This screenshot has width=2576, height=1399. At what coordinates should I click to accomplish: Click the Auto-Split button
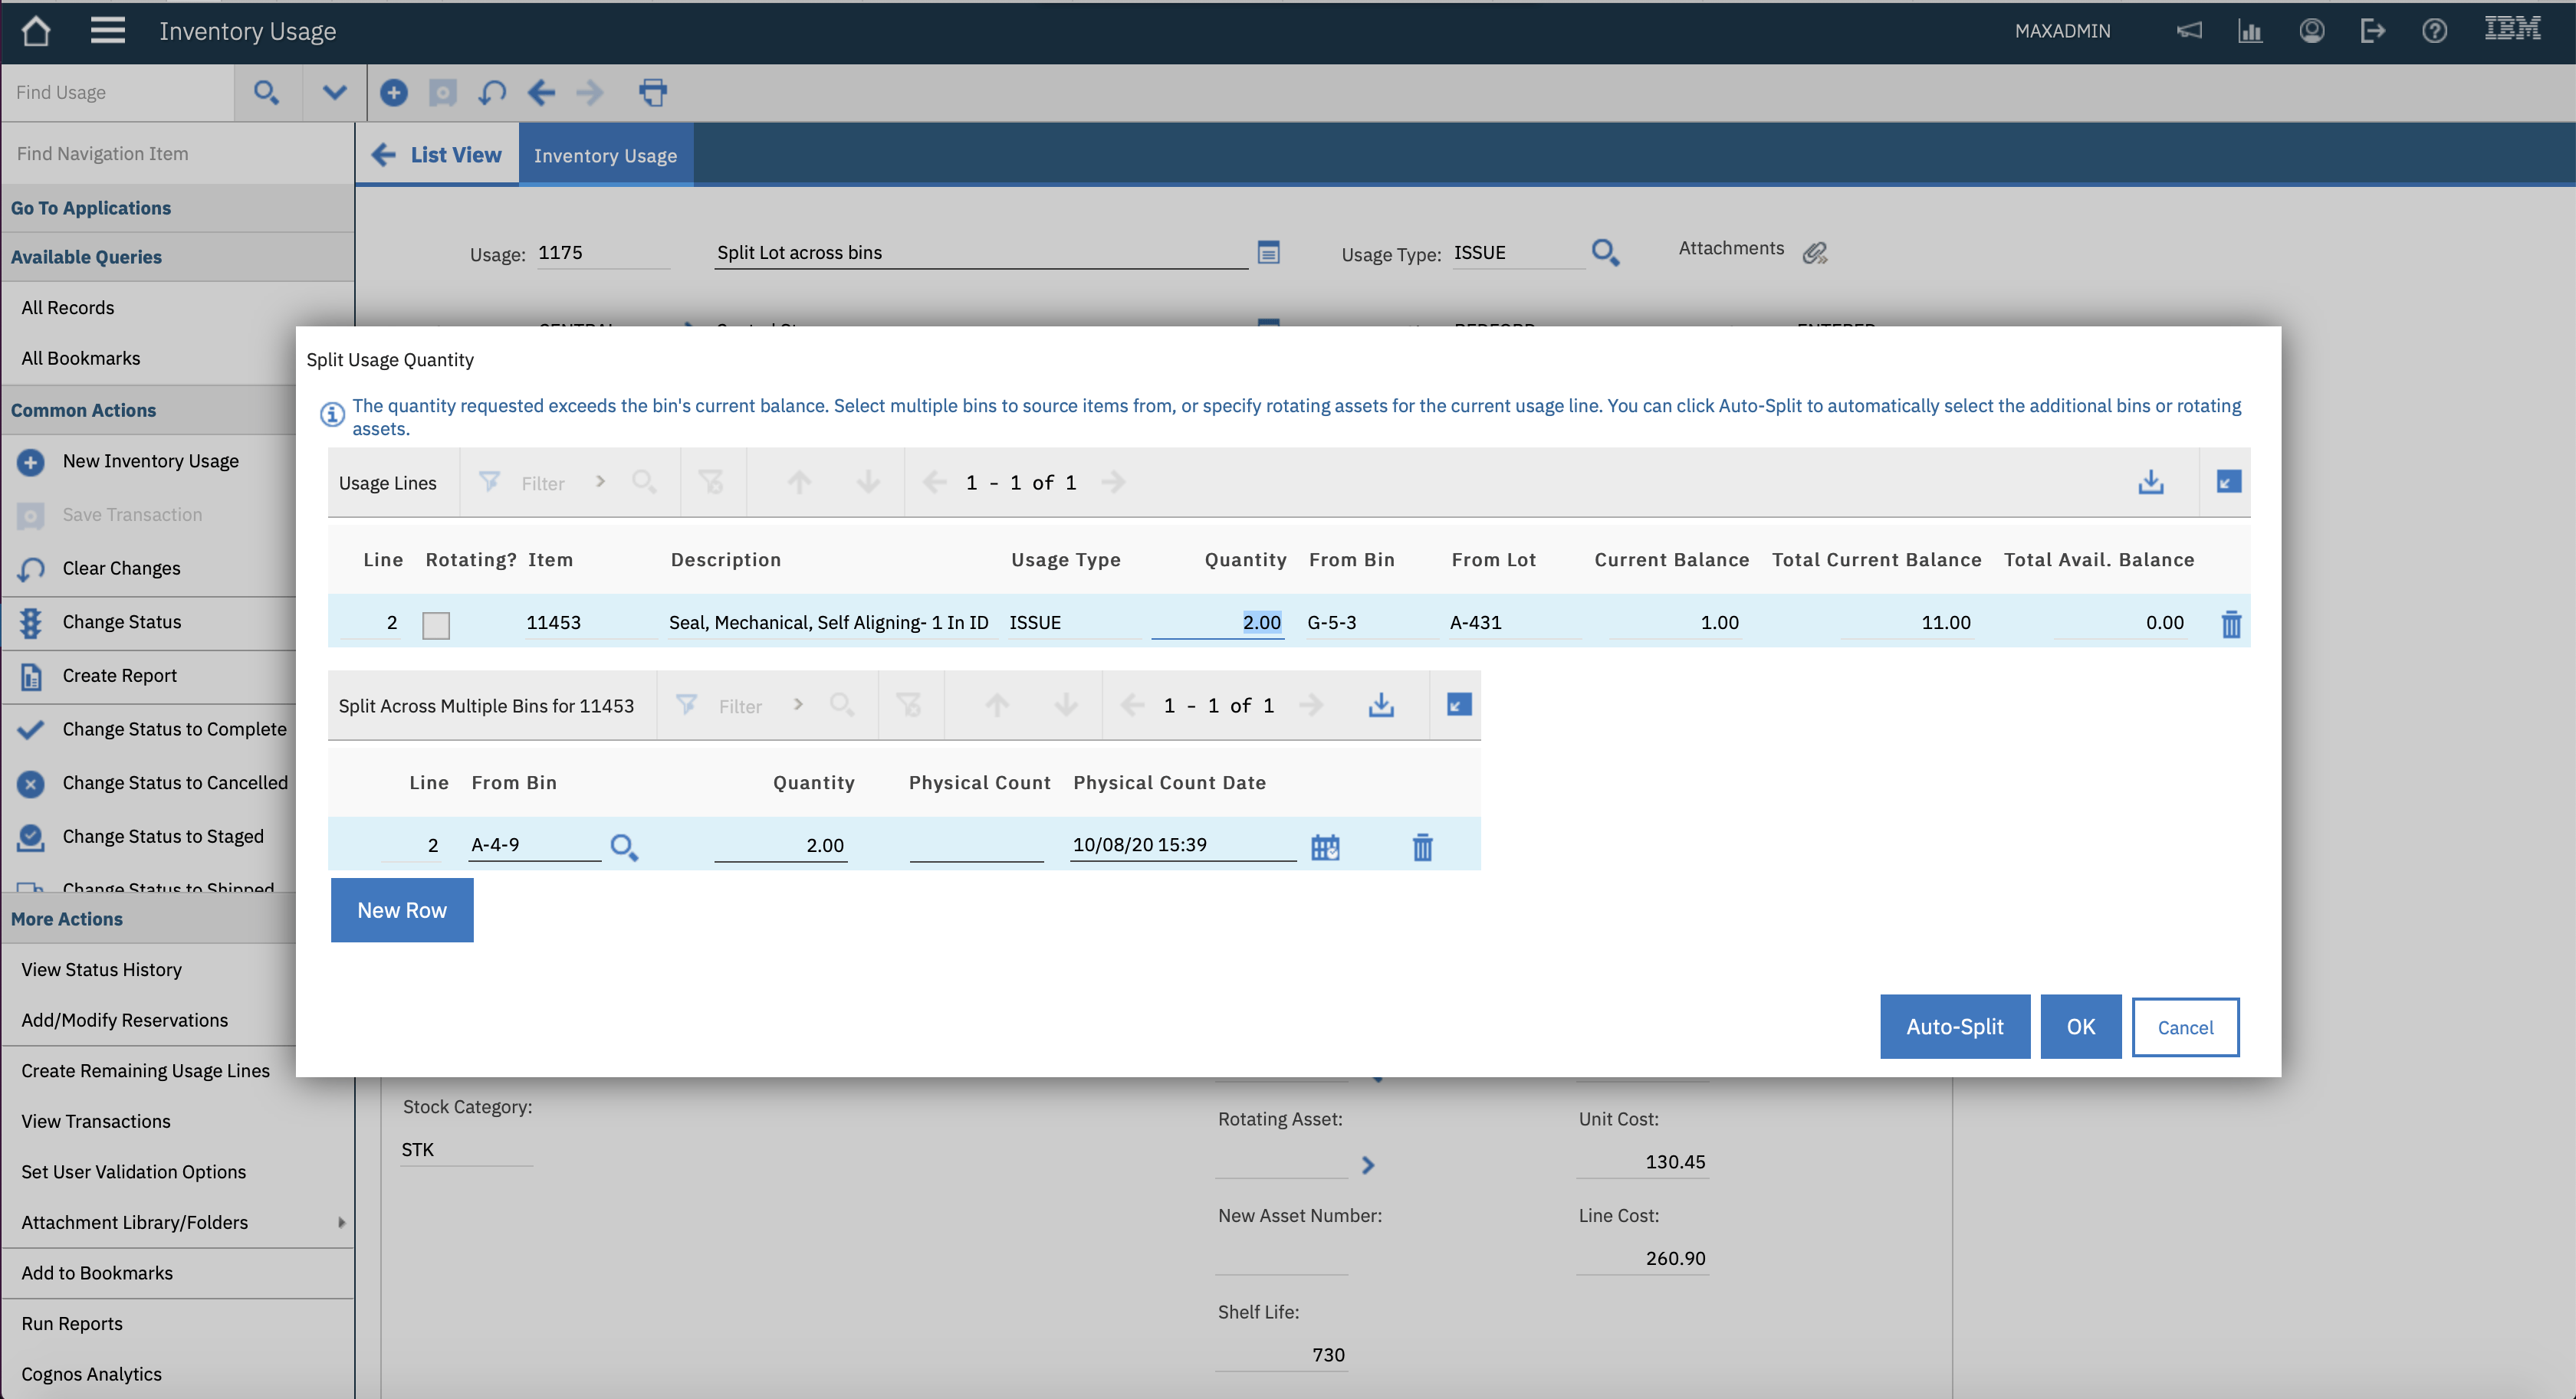[x=1954, y=1027]
